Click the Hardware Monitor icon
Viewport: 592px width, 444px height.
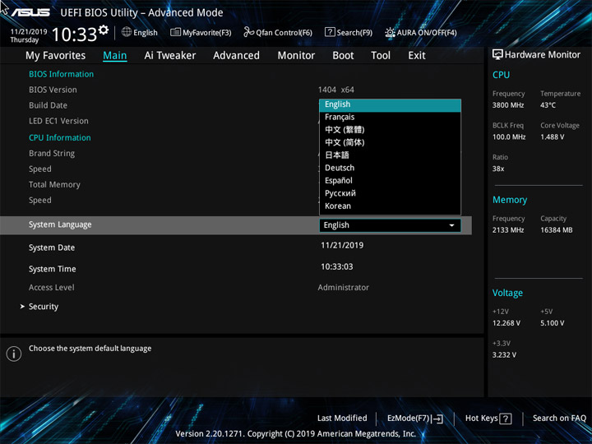pos(497,55)
